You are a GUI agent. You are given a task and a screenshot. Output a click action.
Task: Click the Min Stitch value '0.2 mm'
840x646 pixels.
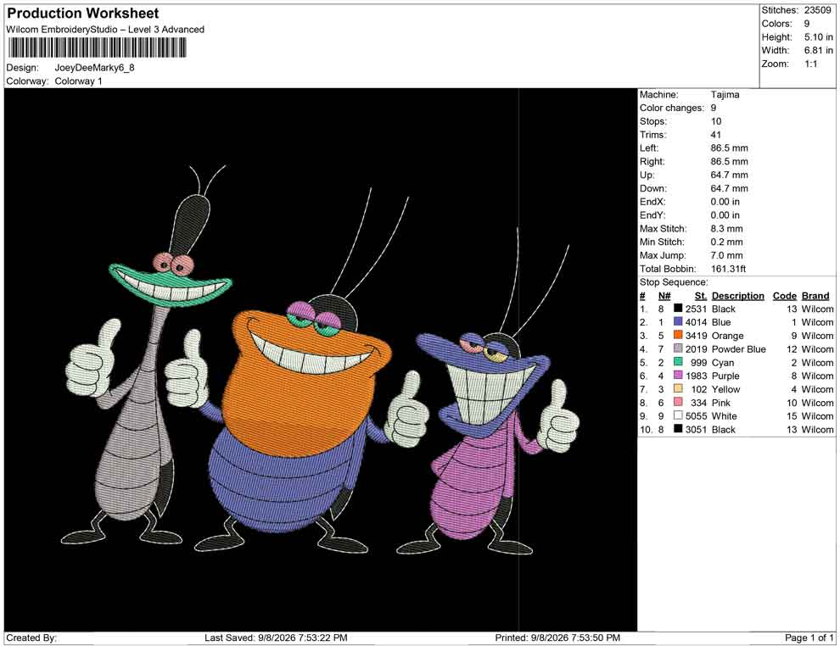pos(726,242)
